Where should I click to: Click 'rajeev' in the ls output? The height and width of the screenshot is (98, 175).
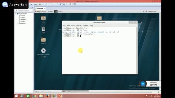(x=86, y=32)
